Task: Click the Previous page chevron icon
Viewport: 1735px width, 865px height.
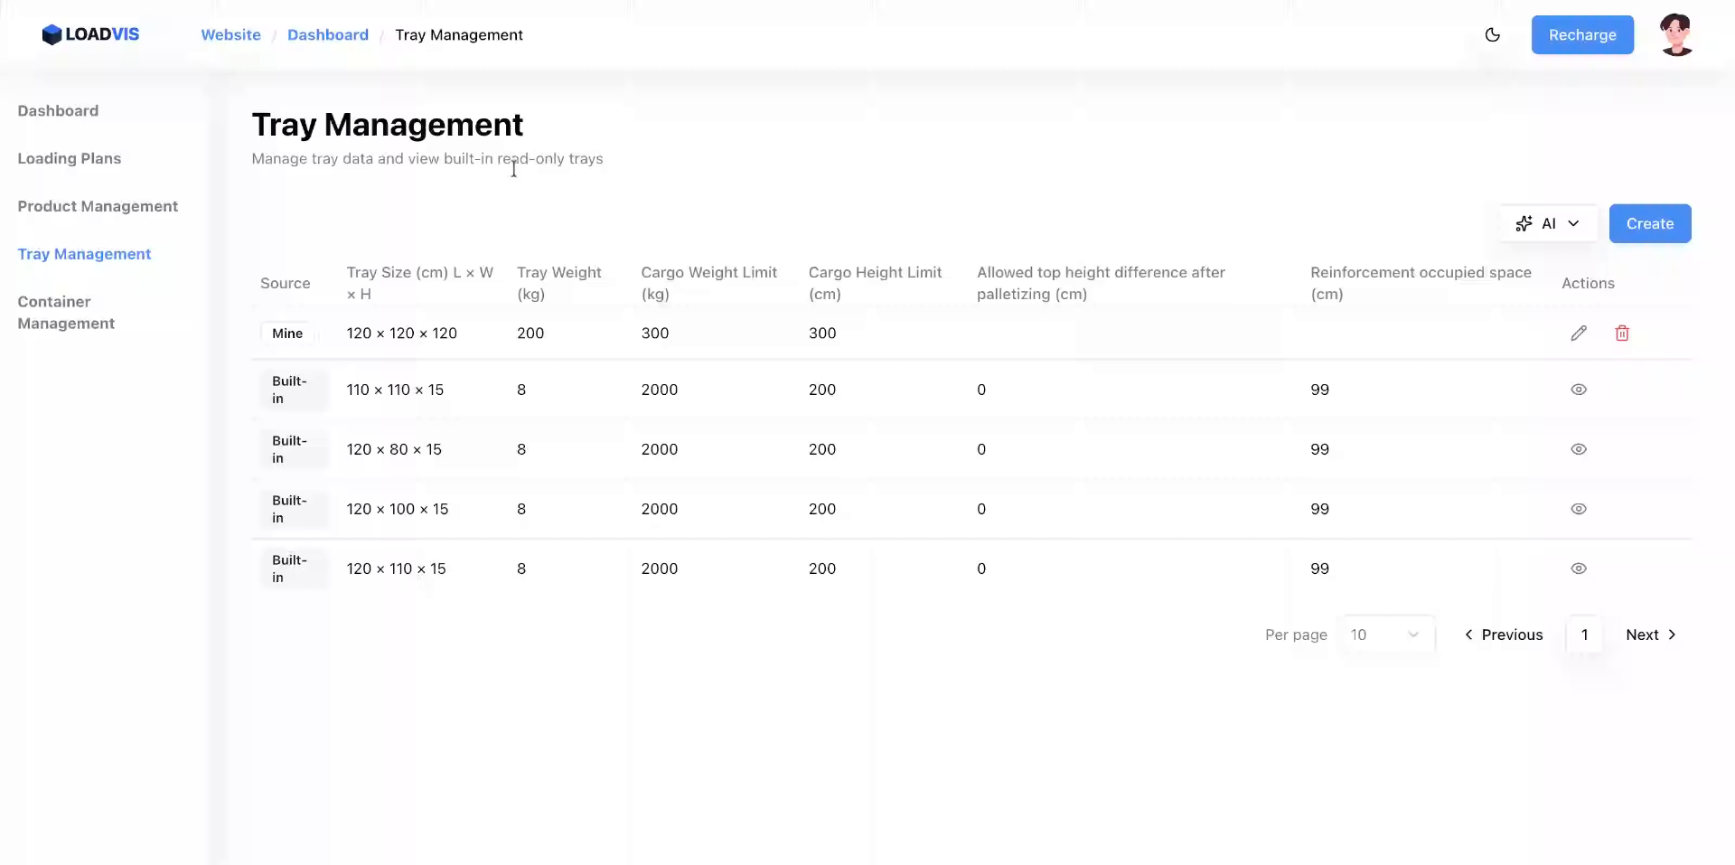Action: [1469, 635]
